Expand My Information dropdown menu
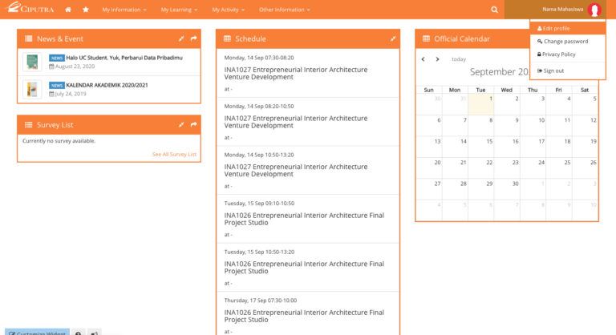 [124, 10]
